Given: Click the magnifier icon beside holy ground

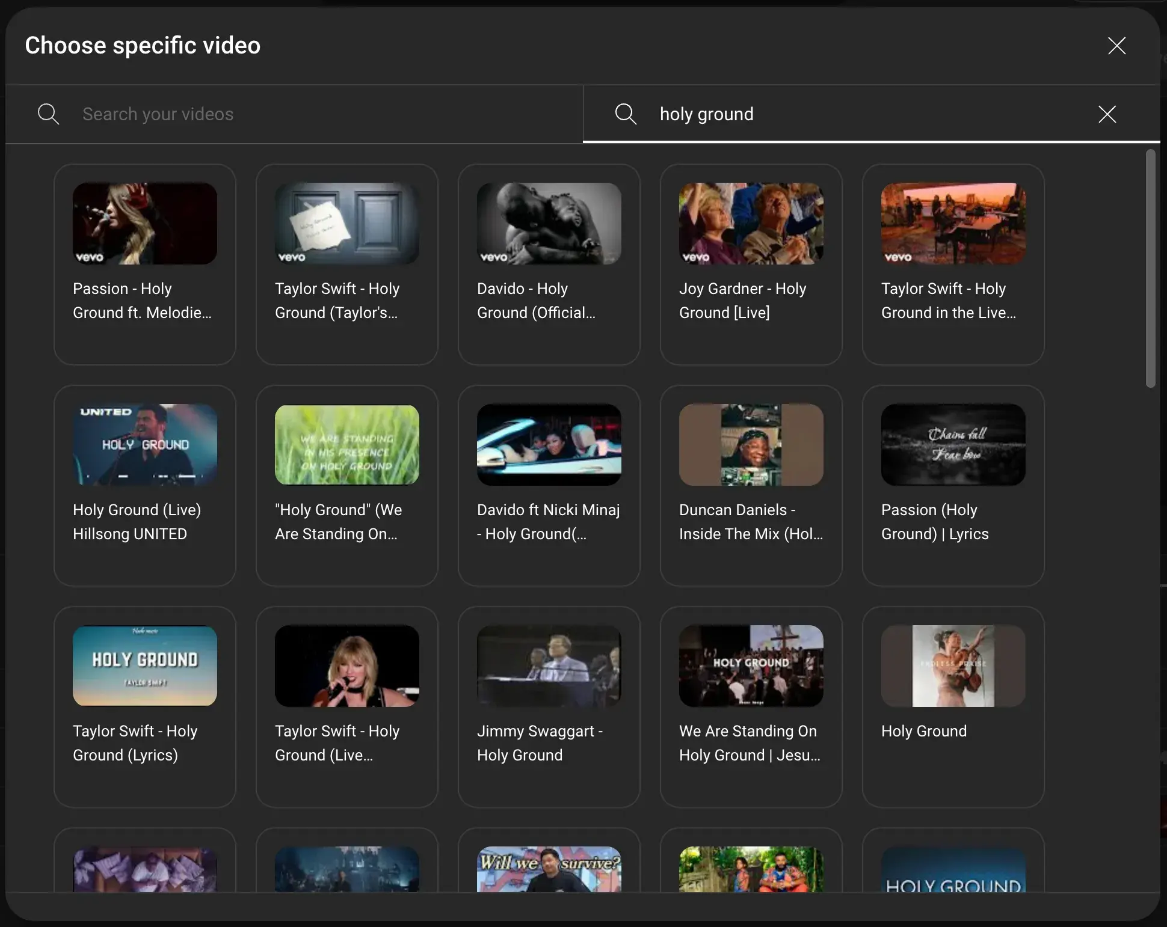Looking at the screenshot, I should click(x=626, y=114).
